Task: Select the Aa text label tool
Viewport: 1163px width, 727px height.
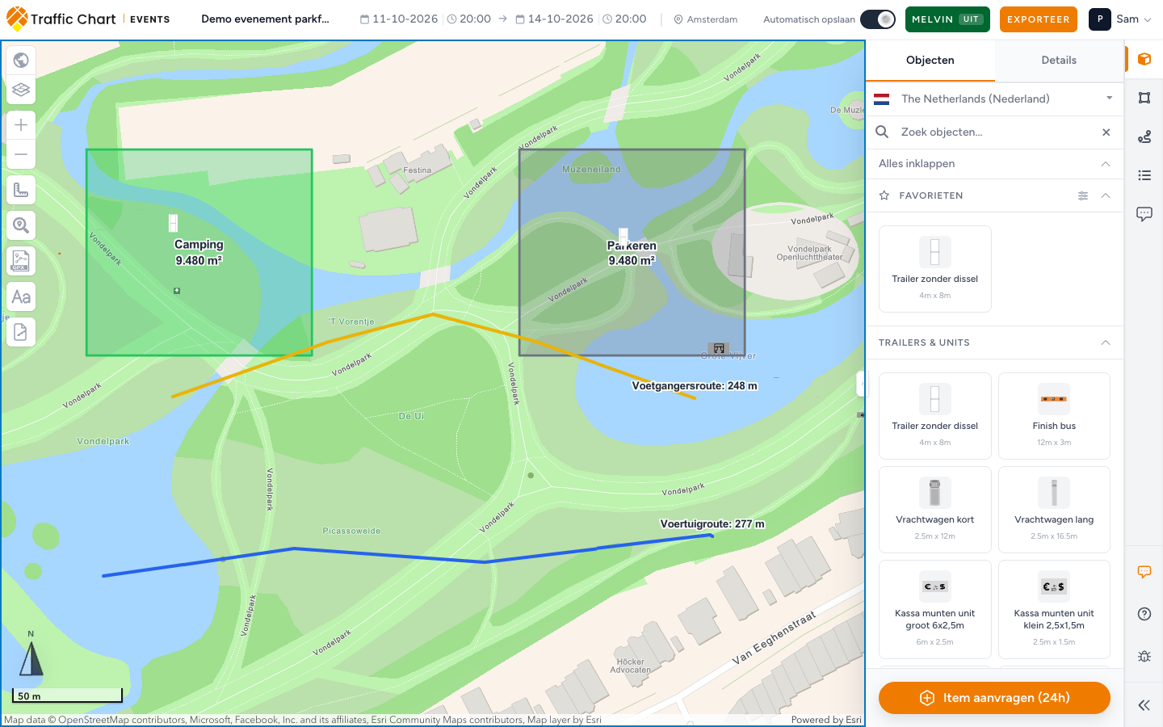Action: point(21,297)
